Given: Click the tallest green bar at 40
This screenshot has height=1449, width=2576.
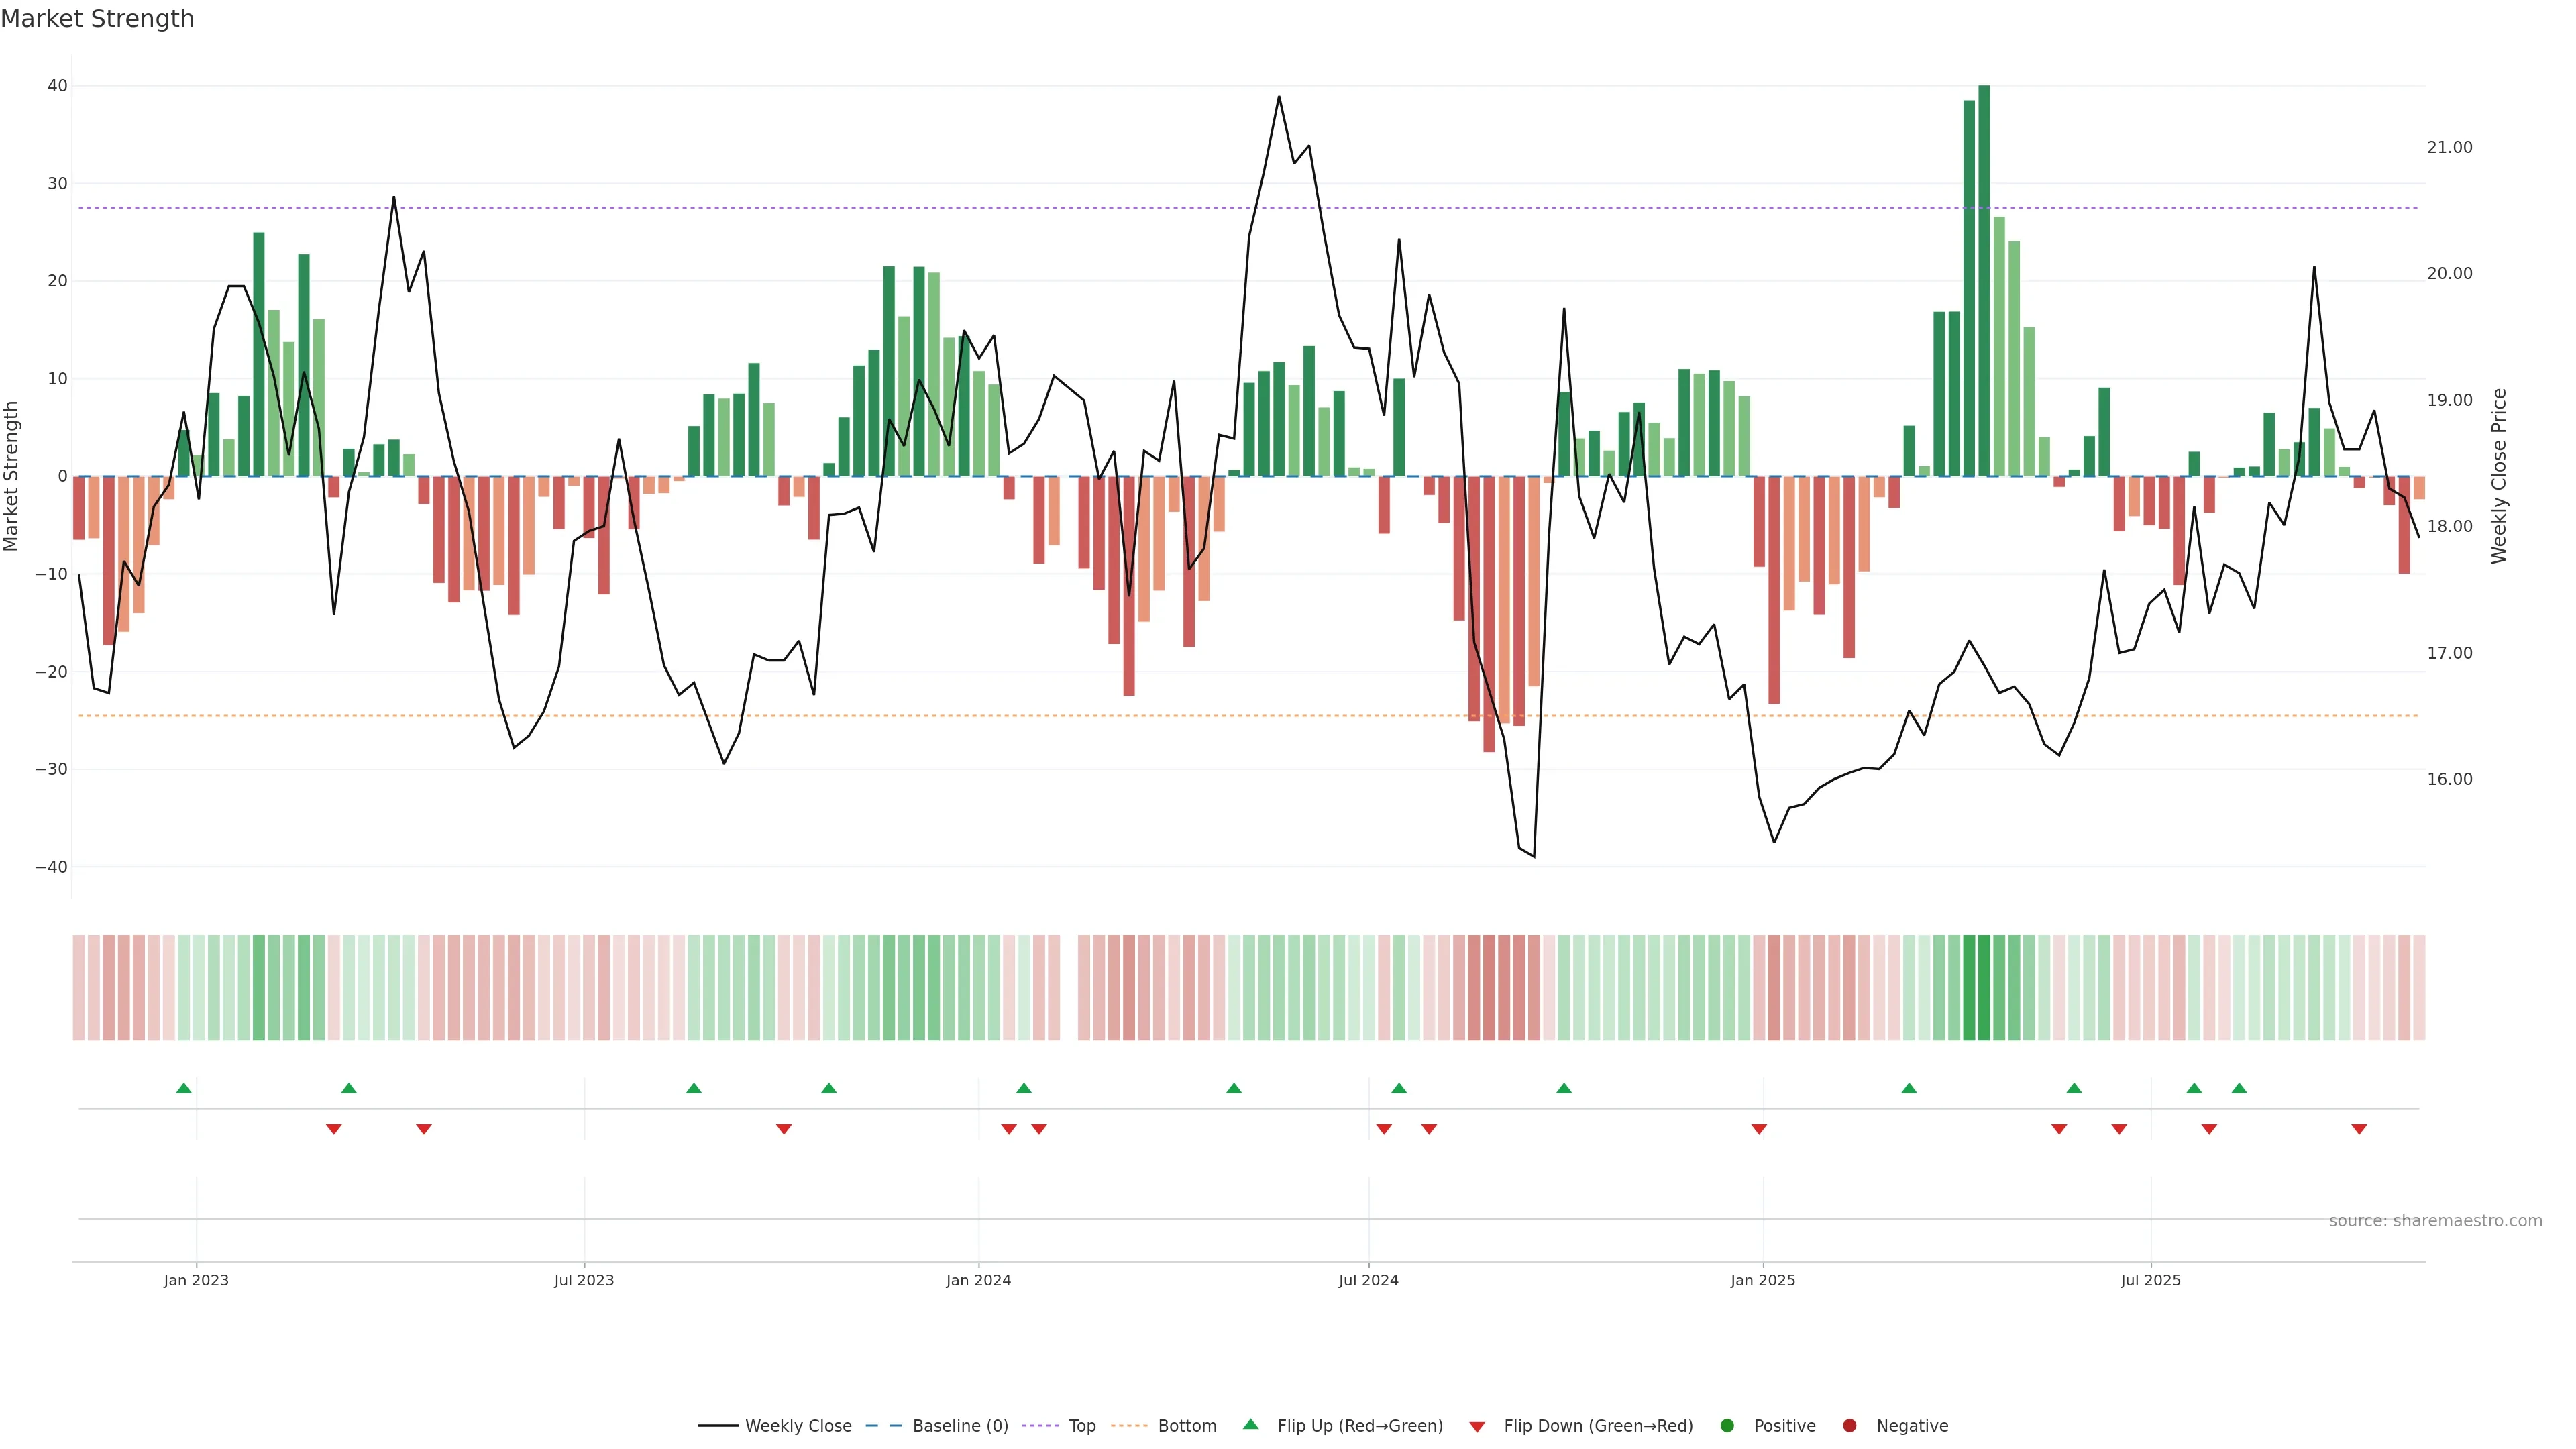Looking at the screenshot, I should pyautogui.click(x=1984, y=280).
